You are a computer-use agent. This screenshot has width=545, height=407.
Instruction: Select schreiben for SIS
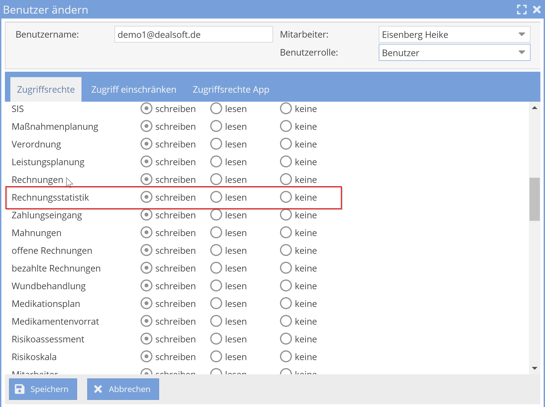pos(146,108)
